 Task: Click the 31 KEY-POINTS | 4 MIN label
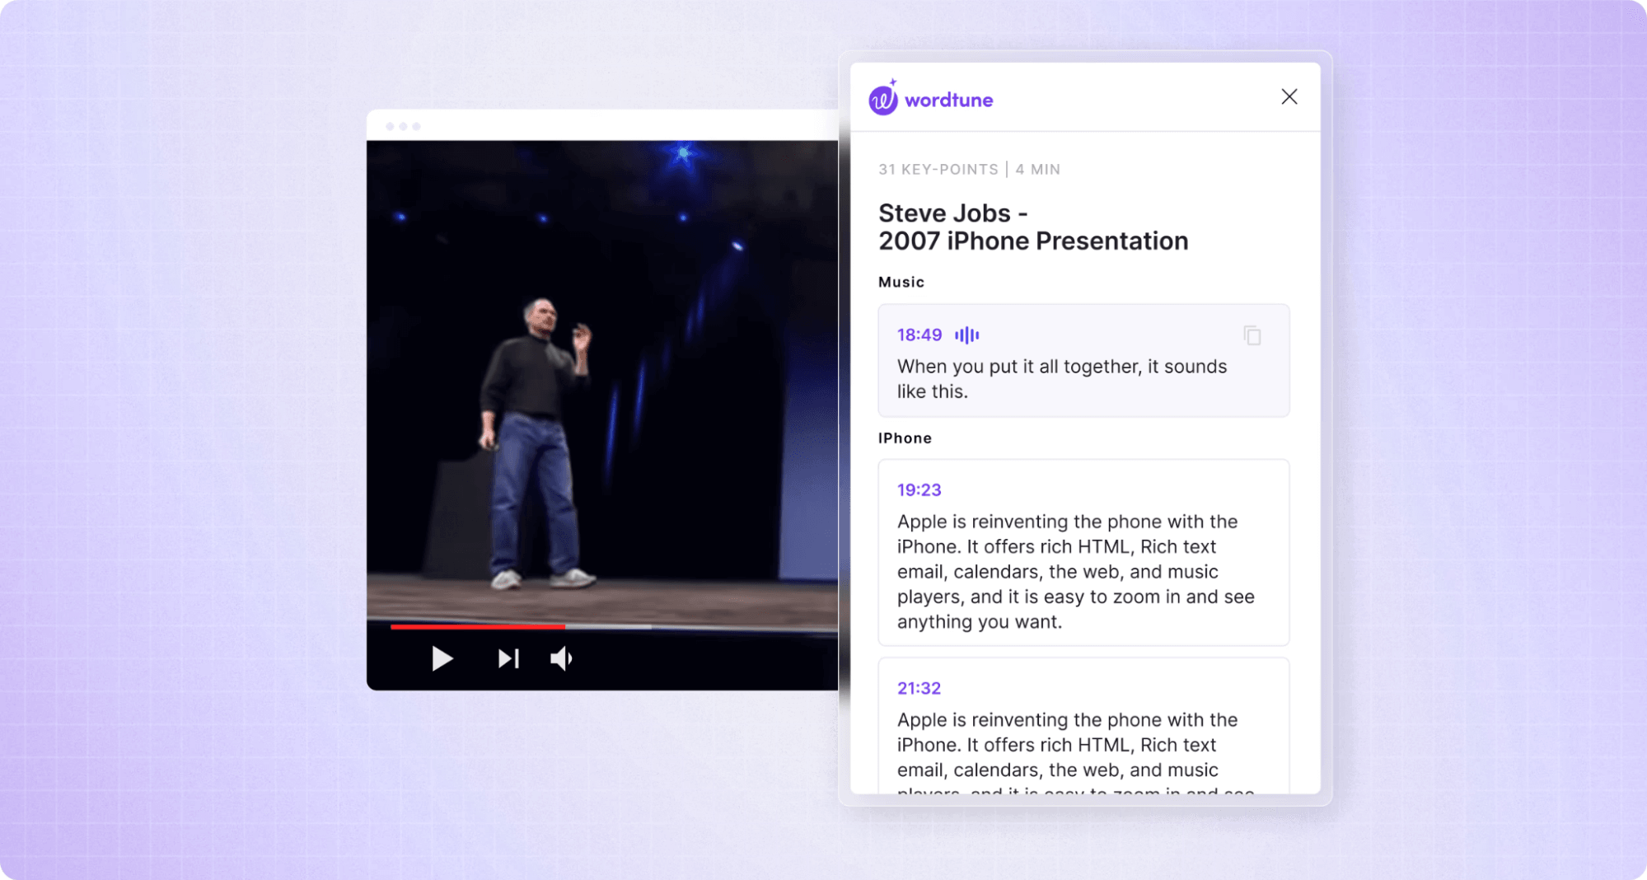click(x=969, y=169)
